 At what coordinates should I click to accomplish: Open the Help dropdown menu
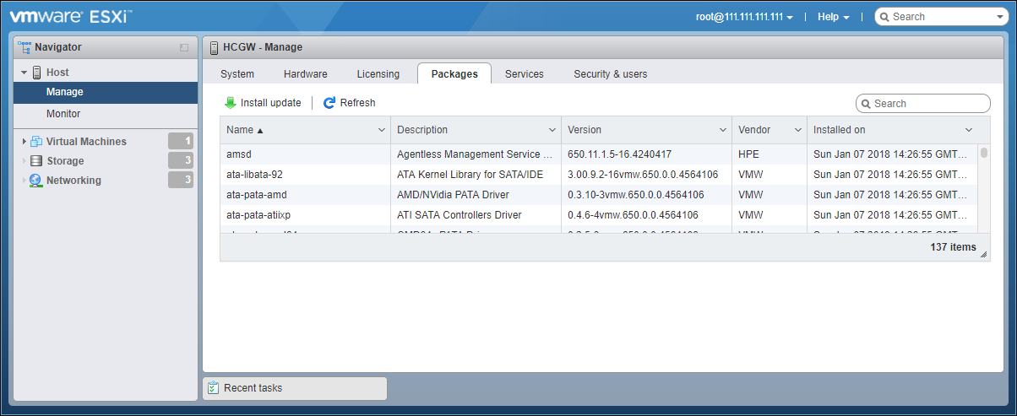833,17
